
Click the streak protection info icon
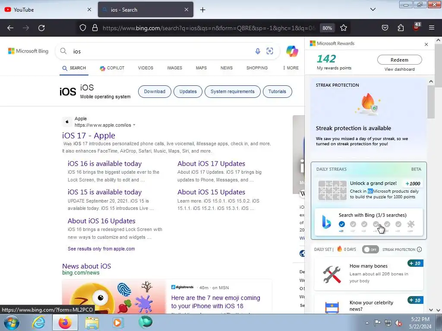coord(419,250)
